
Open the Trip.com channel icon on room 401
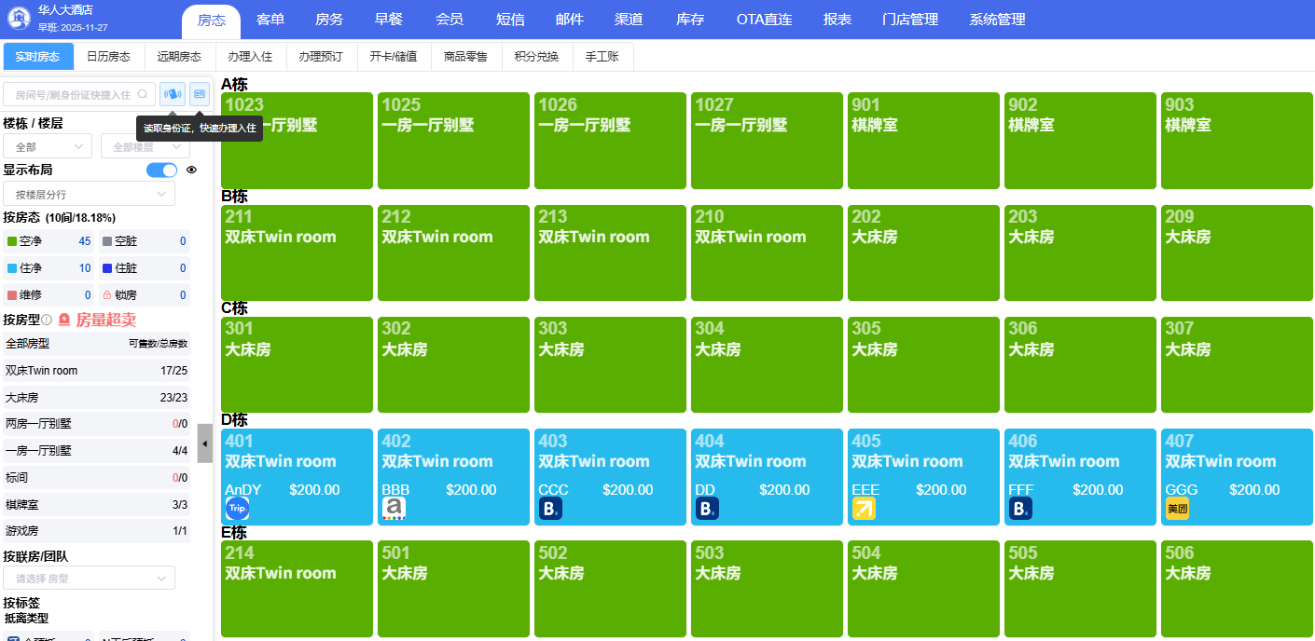click(236, 509)
